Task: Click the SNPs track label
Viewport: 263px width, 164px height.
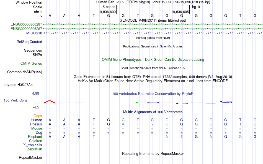Action: [x=37, y=55]
